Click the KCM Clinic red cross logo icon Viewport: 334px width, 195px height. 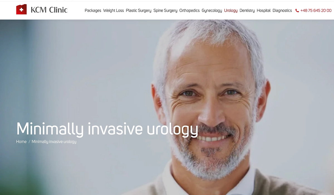(21, 10)
